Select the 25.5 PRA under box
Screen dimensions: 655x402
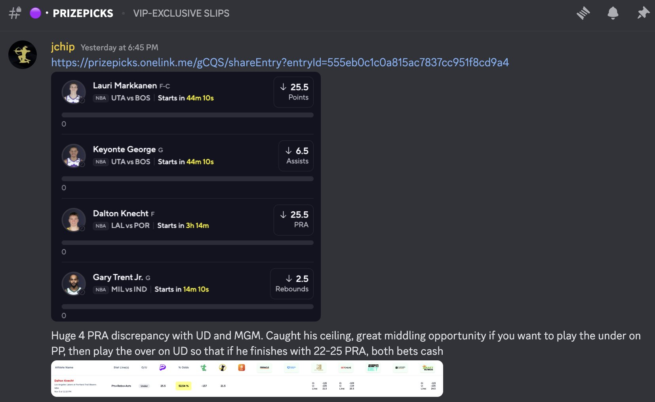pyautogui.click(x=293, y=220)
